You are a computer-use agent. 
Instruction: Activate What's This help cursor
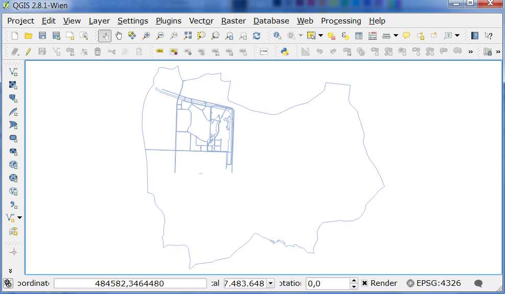(489, 36)
